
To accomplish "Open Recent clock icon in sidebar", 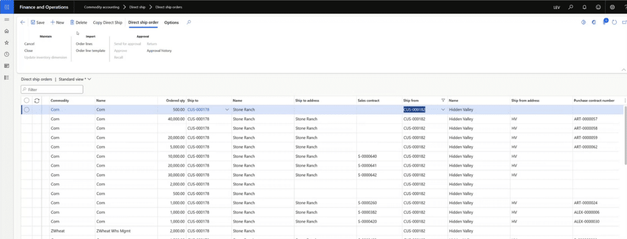I will point(6,54).
